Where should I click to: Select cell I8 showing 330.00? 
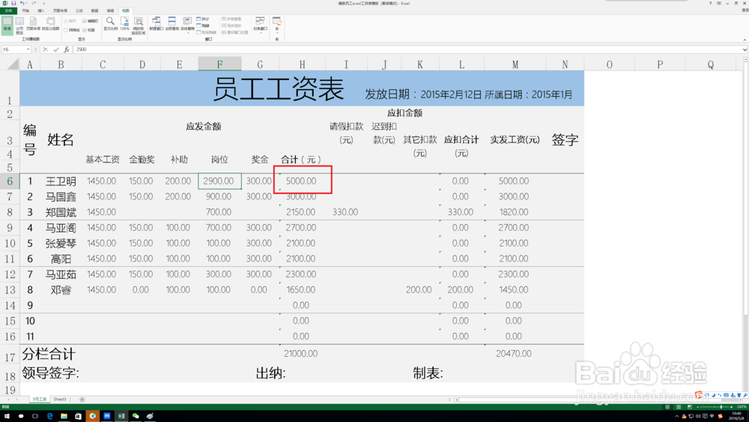(346, 211)
